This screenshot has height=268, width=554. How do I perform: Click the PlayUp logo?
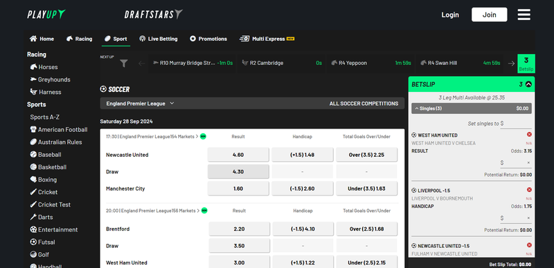point(46,15)
